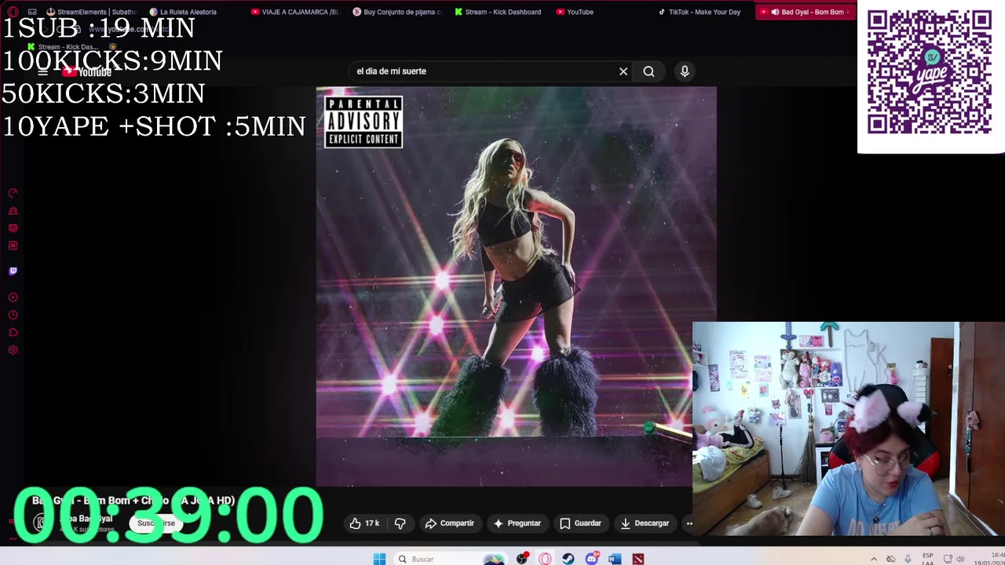
Task: Open Opera GX menu logo
Action: pyautogui.click(x=13, y=12)
